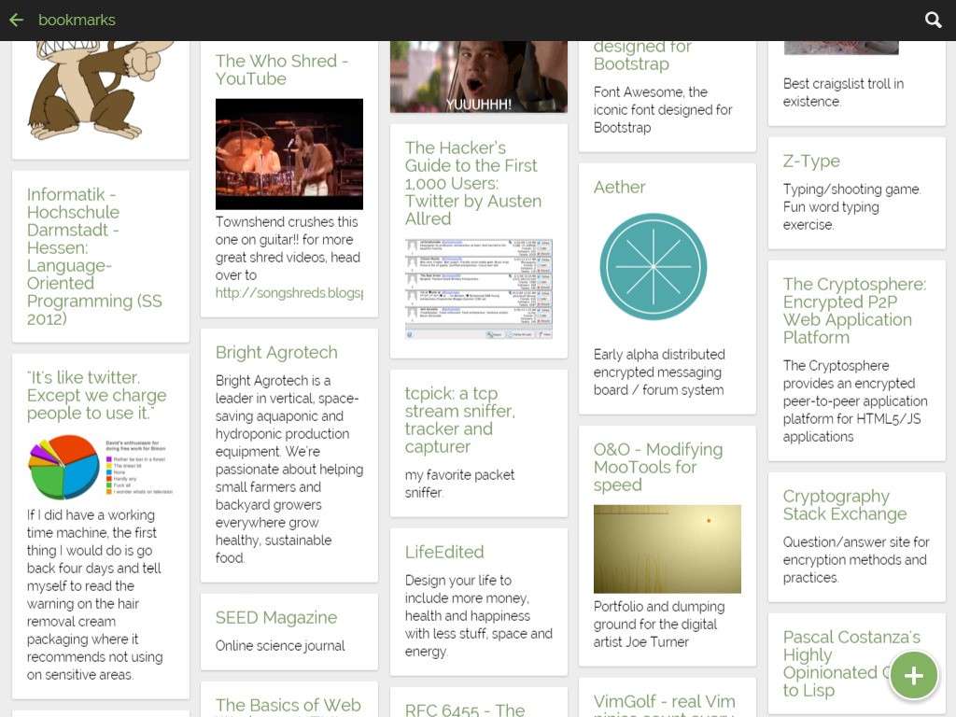Viewport: 956px width, 717px height.
Task: Open The Basics of Web bookmark title
Action: click(x=288, y=705)
